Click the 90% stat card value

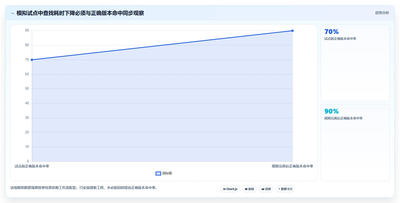332,111
